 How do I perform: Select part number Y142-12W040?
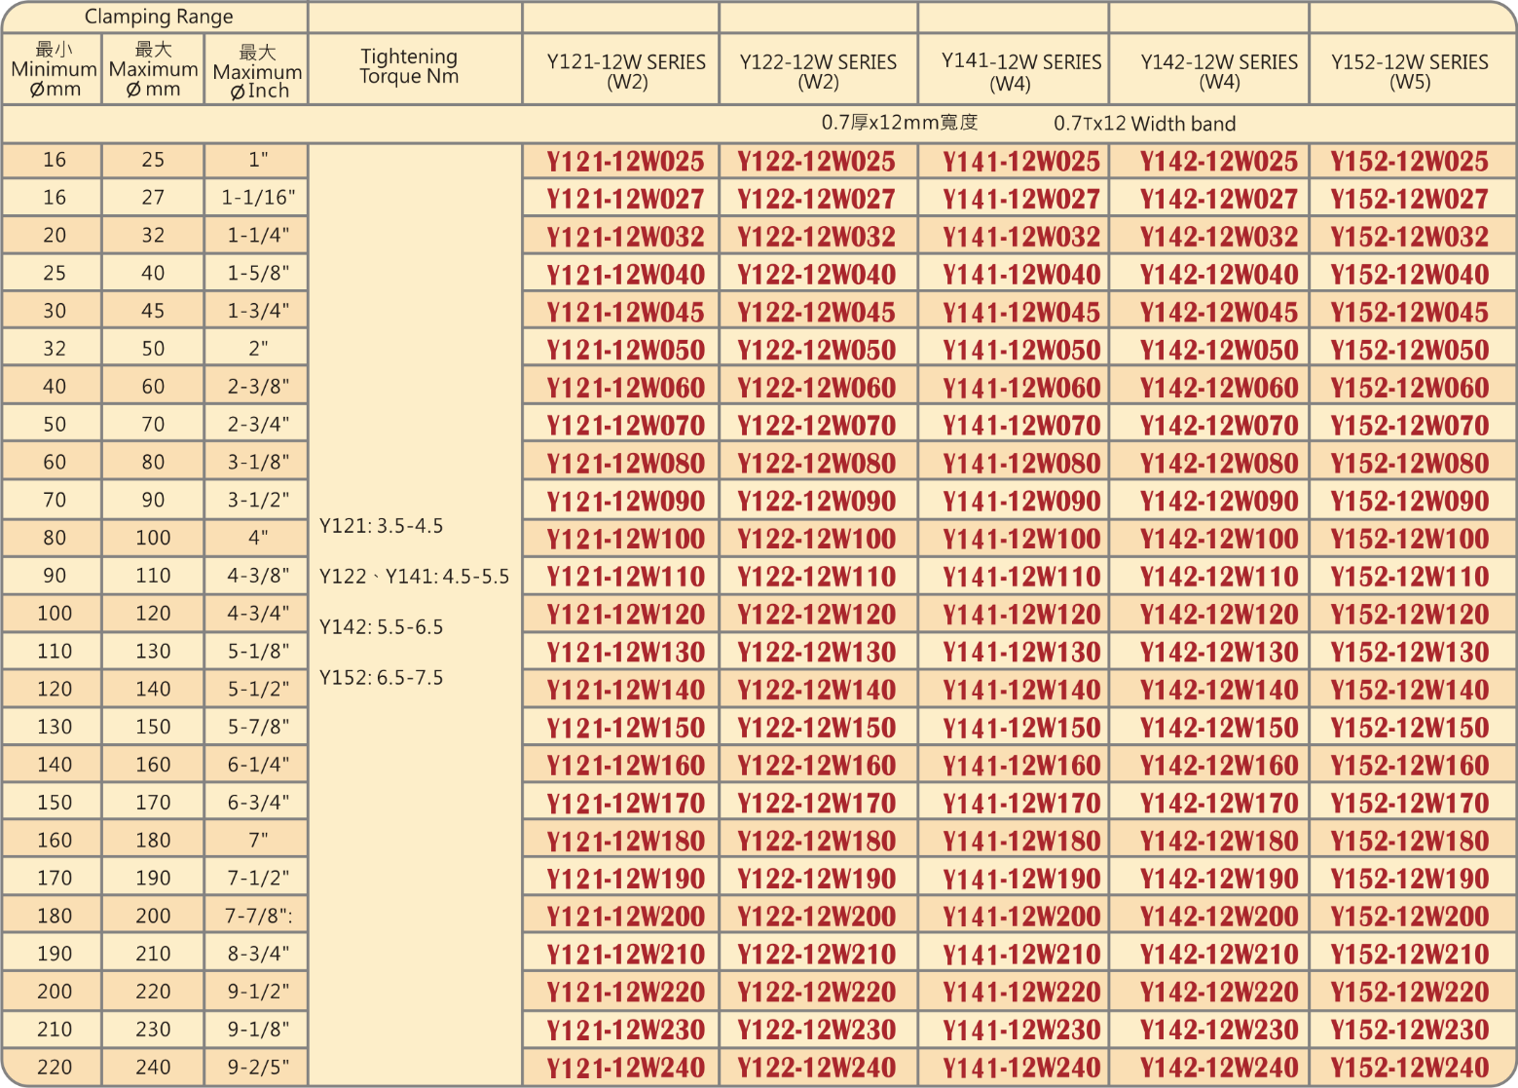click(x=1219, y=275)
